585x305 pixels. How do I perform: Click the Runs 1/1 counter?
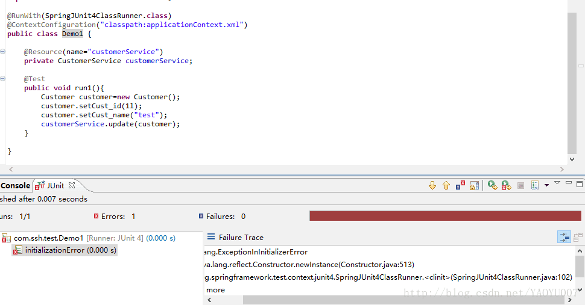tap(15, 217)
